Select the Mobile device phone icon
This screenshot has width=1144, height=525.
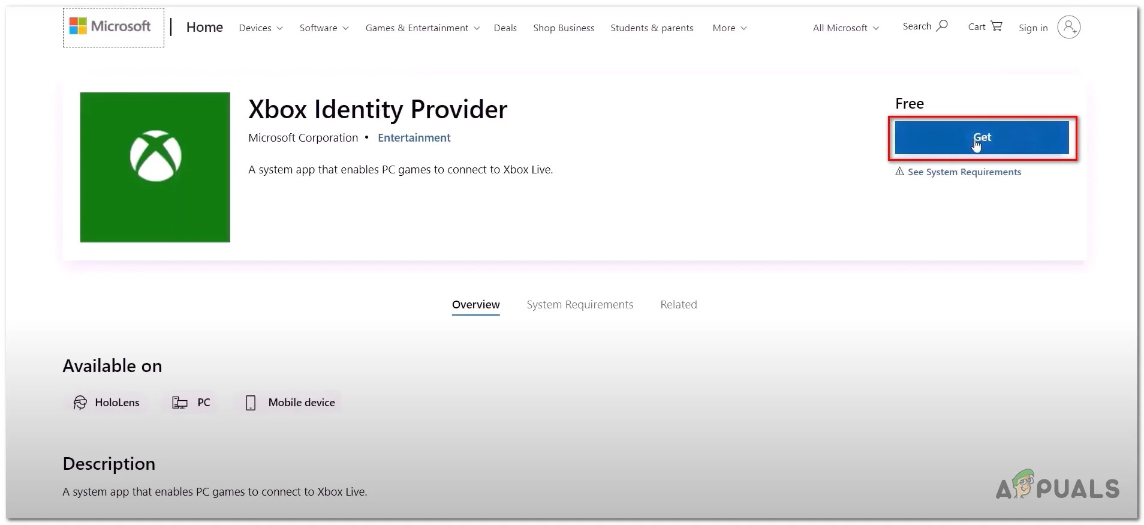coord(251,403)
